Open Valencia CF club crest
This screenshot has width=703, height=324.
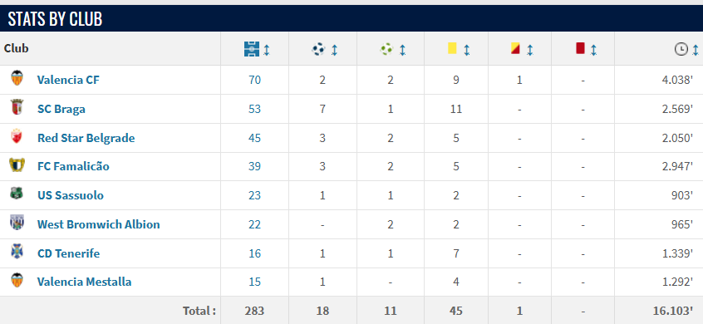pyautogui.click(x=17, y=78)
